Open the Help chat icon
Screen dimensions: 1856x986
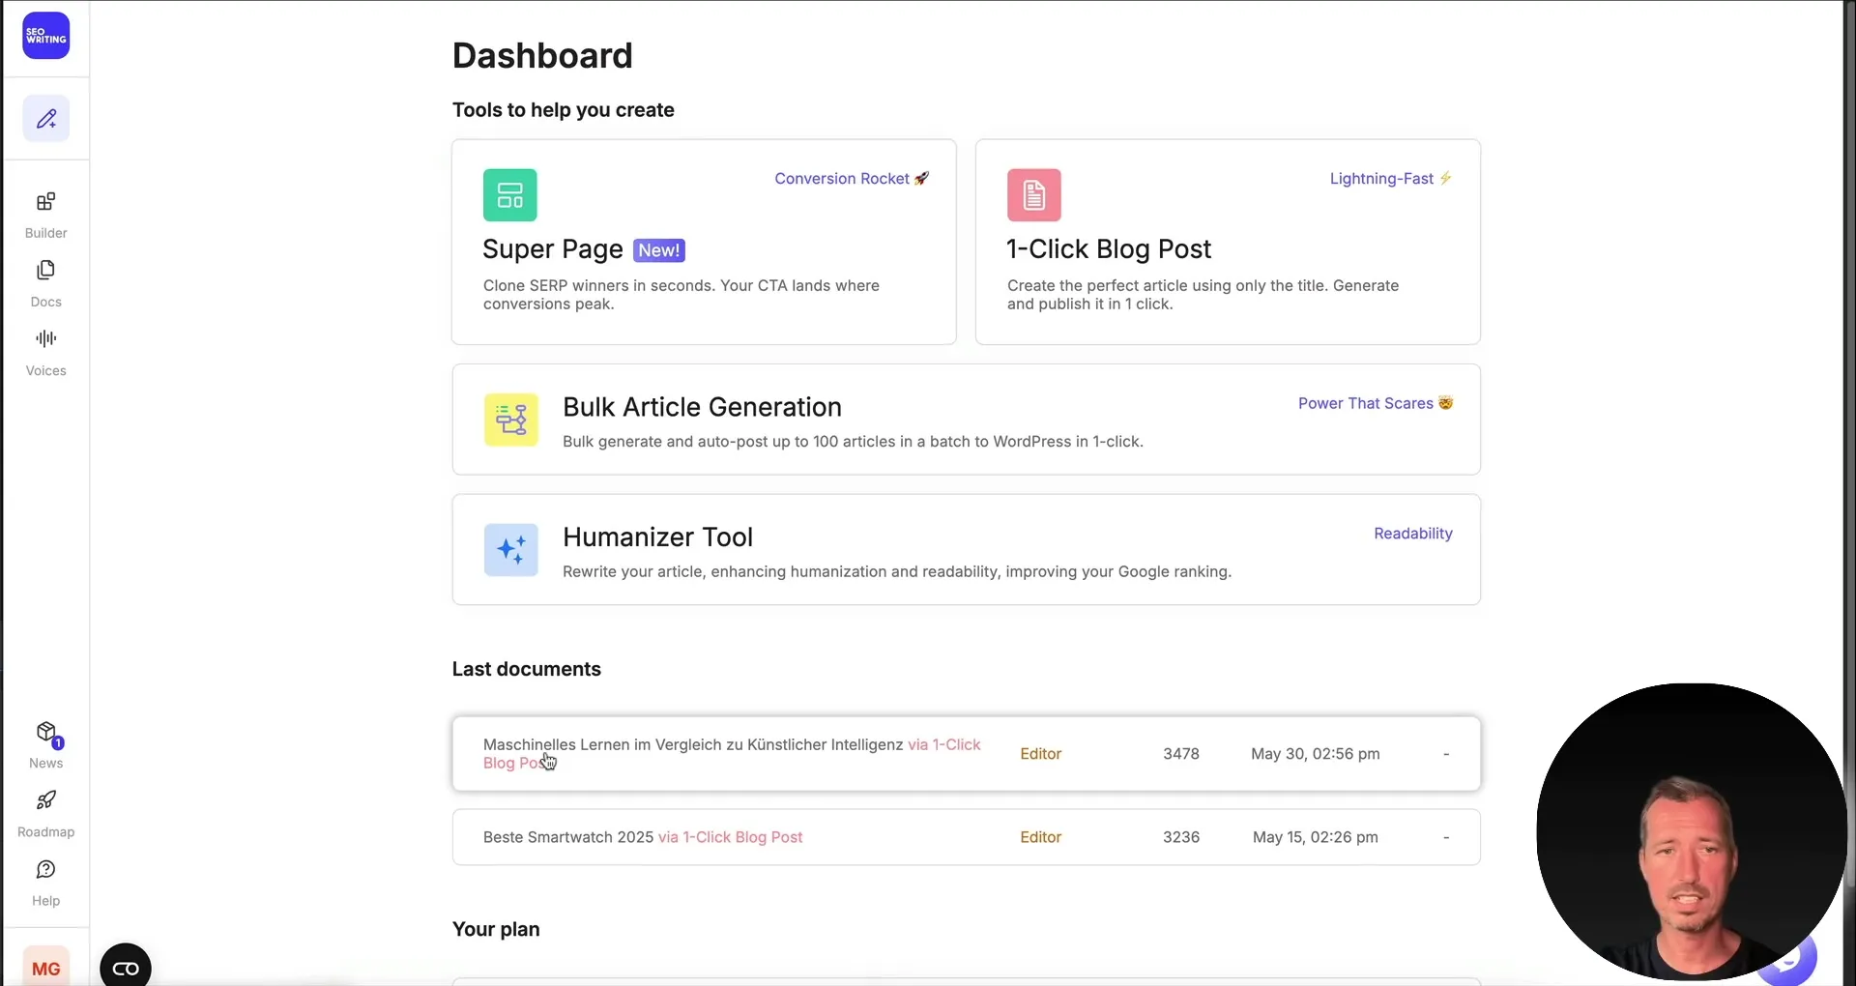coord(44,870)
